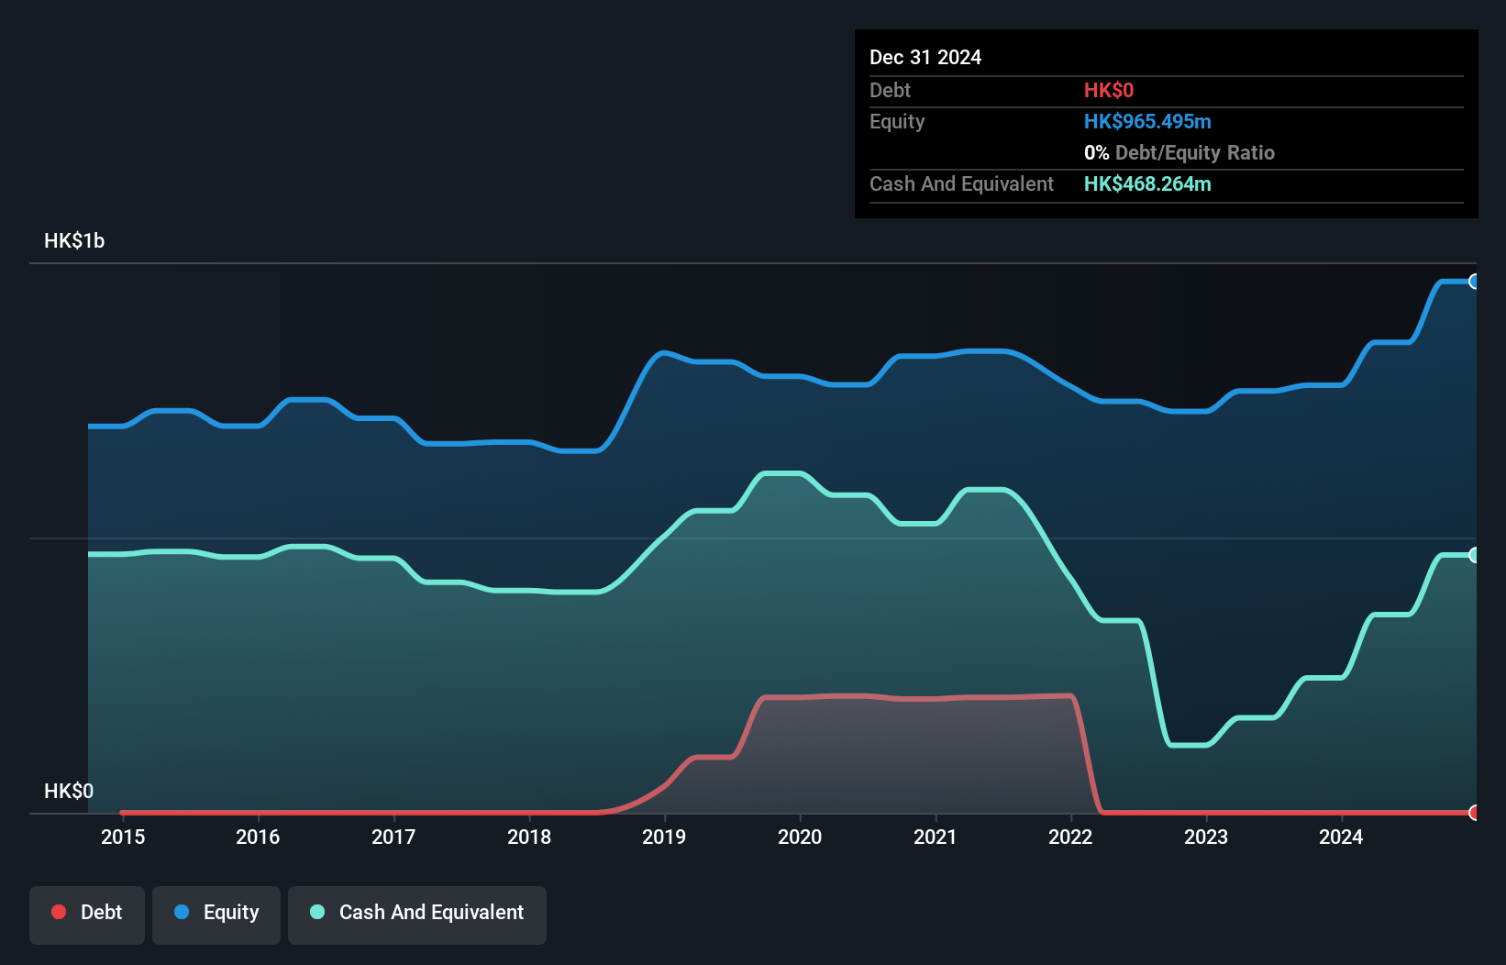
Task: Click the 2022 x-axis label
Action: click(x=1070, y=837)
